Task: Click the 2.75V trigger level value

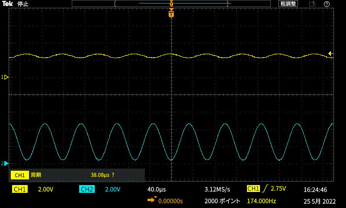Action: point(278,189)
